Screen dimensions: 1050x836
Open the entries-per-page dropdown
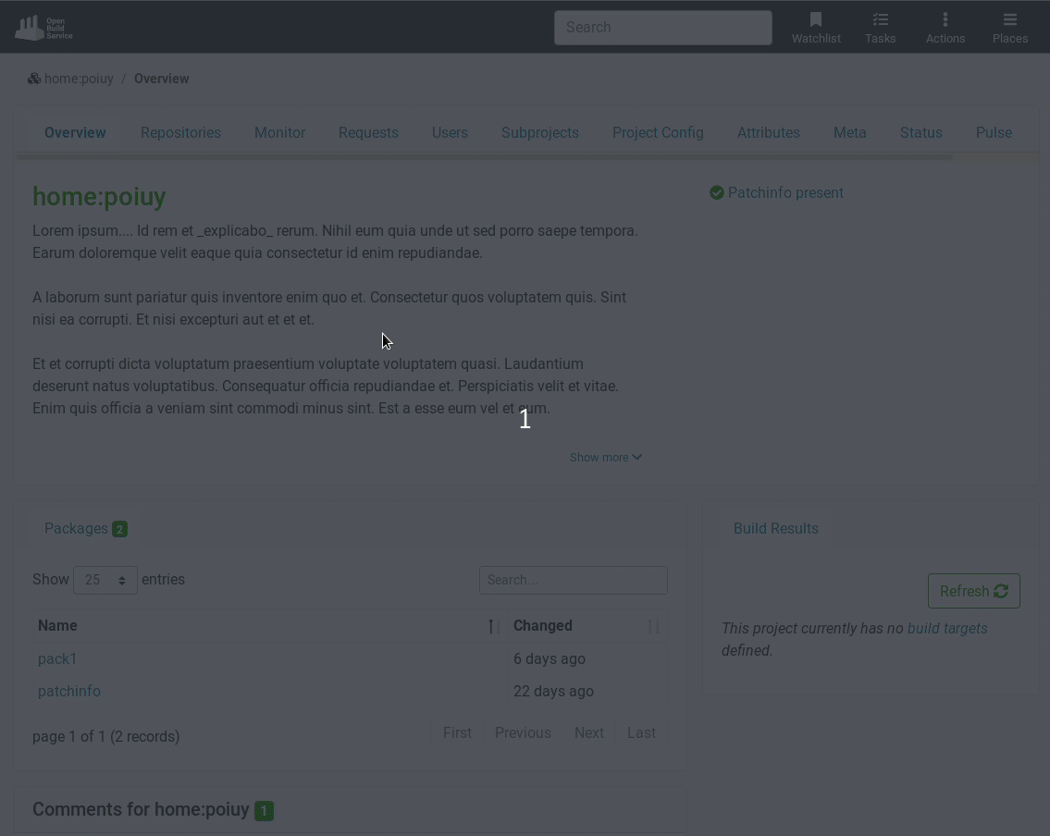(105, 580)
